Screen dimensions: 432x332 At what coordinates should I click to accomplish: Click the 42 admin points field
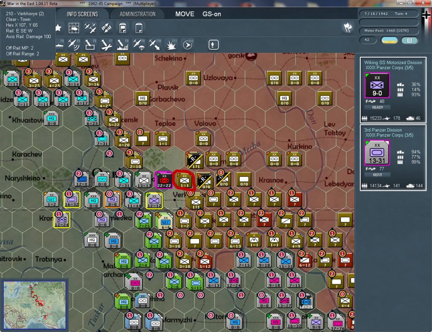368,40
